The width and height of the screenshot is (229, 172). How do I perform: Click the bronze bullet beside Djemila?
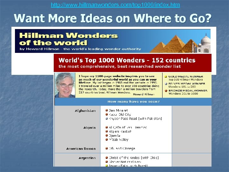tap(107, 135)
